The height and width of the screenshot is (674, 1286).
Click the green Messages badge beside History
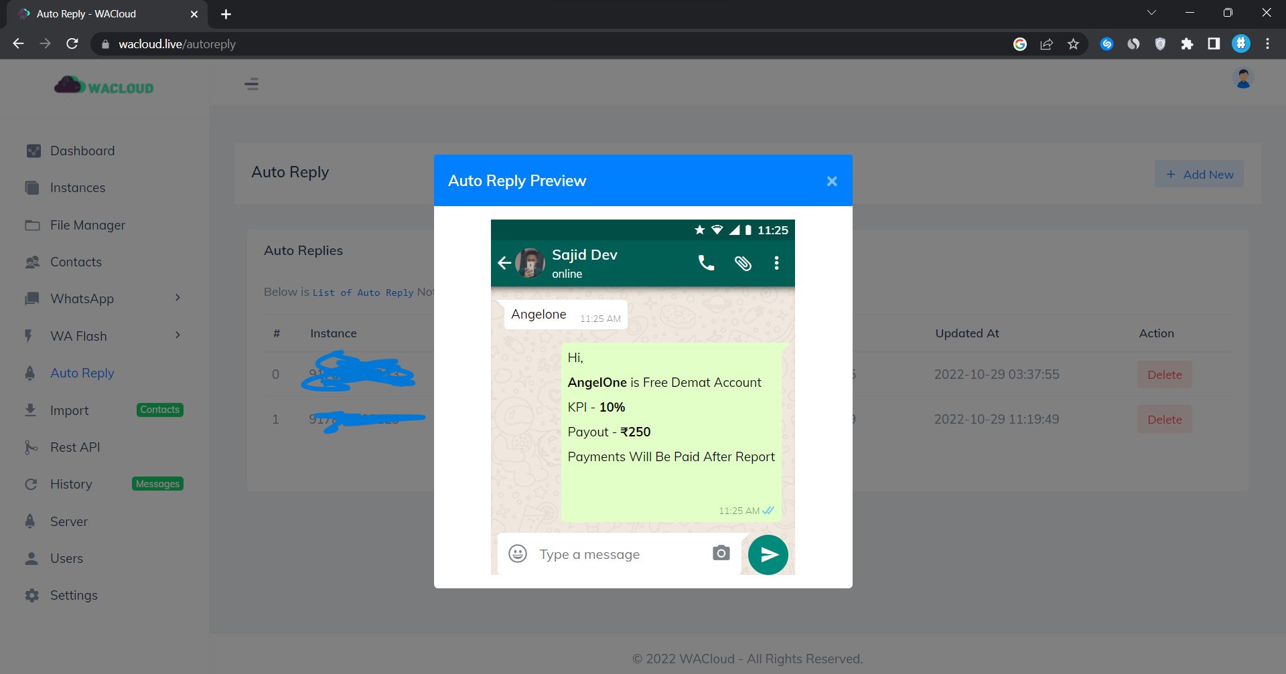157,484
